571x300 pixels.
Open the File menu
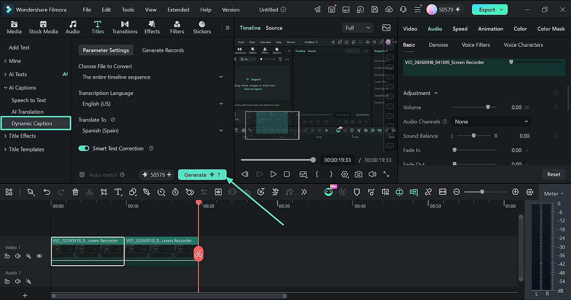pos(87,10)
